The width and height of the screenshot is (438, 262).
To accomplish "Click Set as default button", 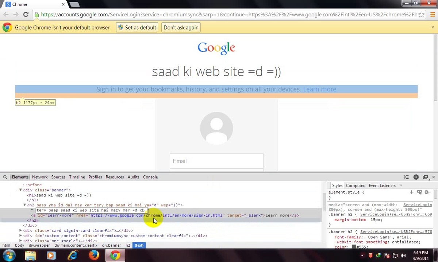I will [137, 28].
